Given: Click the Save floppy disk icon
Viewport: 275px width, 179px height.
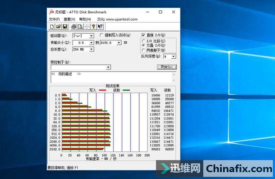Looking at the screenshot, I should click(65, 27).
